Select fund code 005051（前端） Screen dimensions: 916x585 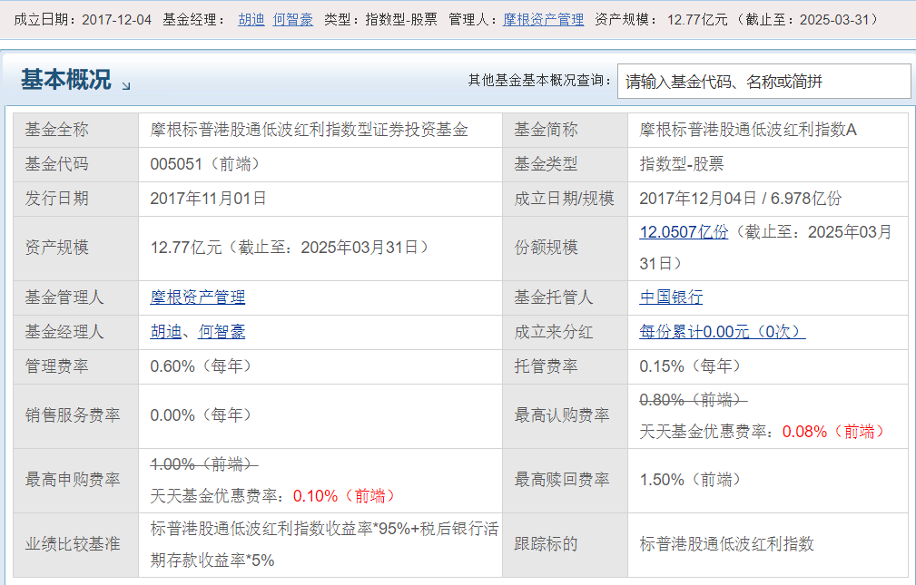205,164
